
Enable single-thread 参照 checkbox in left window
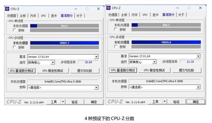[14, 30]
